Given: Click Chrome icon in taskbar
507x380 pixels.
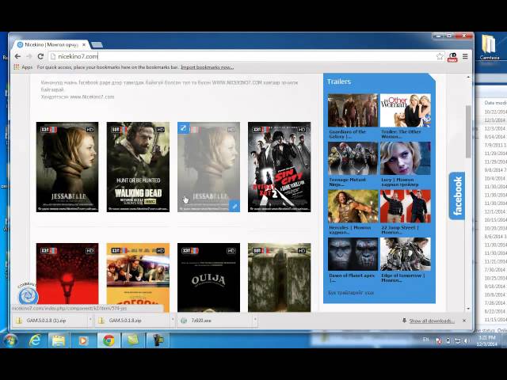Looking at the screenshot, I should [x=109, y=340].
